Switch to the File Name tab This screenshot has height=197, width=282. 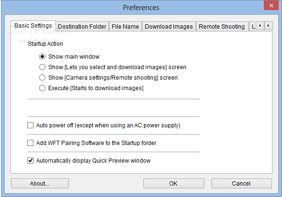click(x=125, y=27)
